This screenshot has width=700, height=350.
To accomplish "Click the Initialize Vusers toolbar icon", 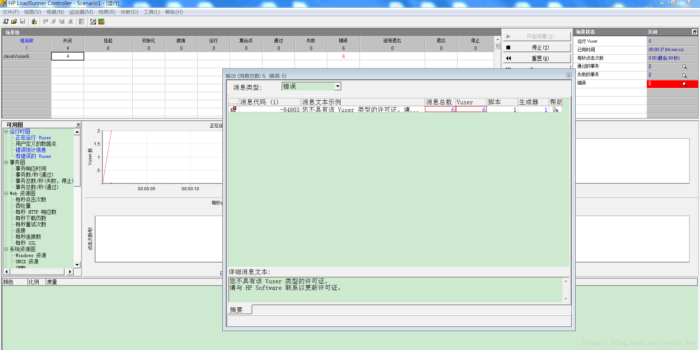I will click(x=45, y=22).
